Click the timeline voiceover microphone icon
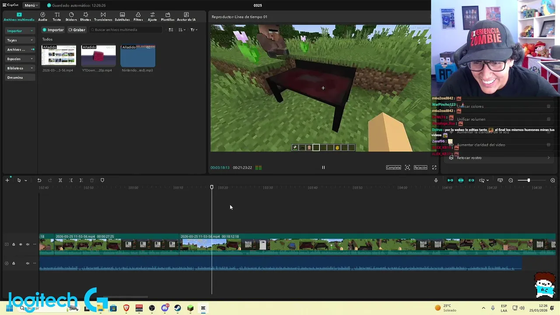The image size is (560, 315). (x=436, y=180)
